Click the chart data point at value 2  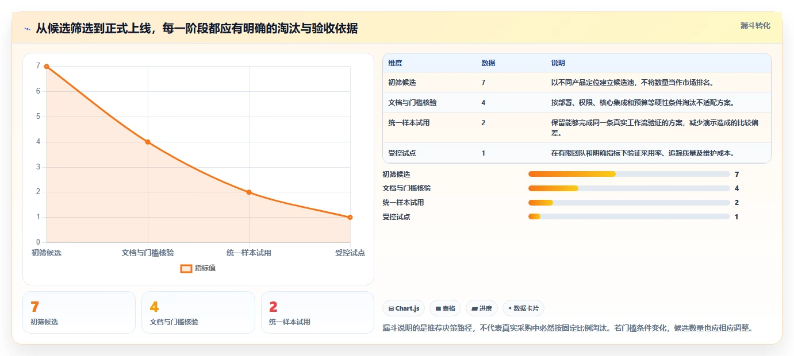tap(249, 192)
